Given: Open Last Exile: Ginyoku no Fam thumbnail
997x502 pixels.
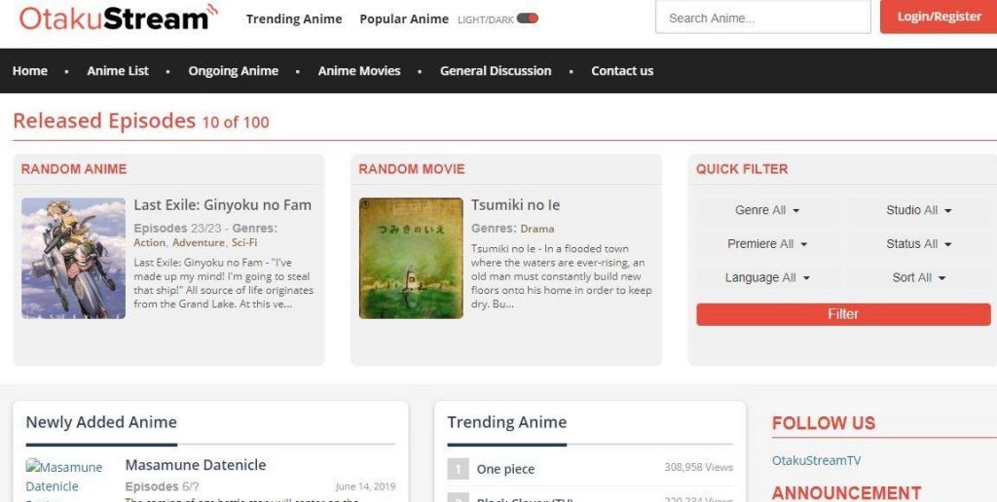Looking at the screenshot, I should click(x=73, y=258).
